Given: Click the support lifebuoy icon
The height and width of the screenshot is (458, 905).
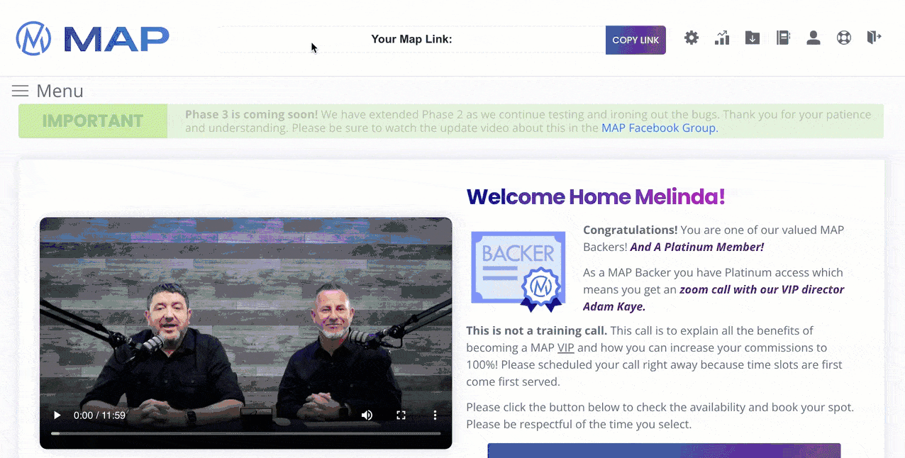Looking at the screenshot, I should [x=844, y=38].
